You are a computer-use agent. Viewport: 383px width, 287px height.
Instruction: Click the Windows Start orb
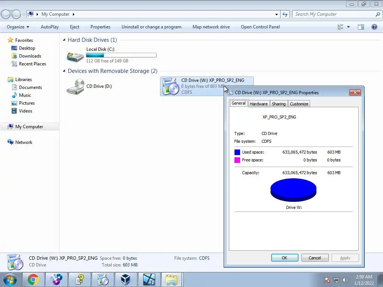click(x=10, y=280)
